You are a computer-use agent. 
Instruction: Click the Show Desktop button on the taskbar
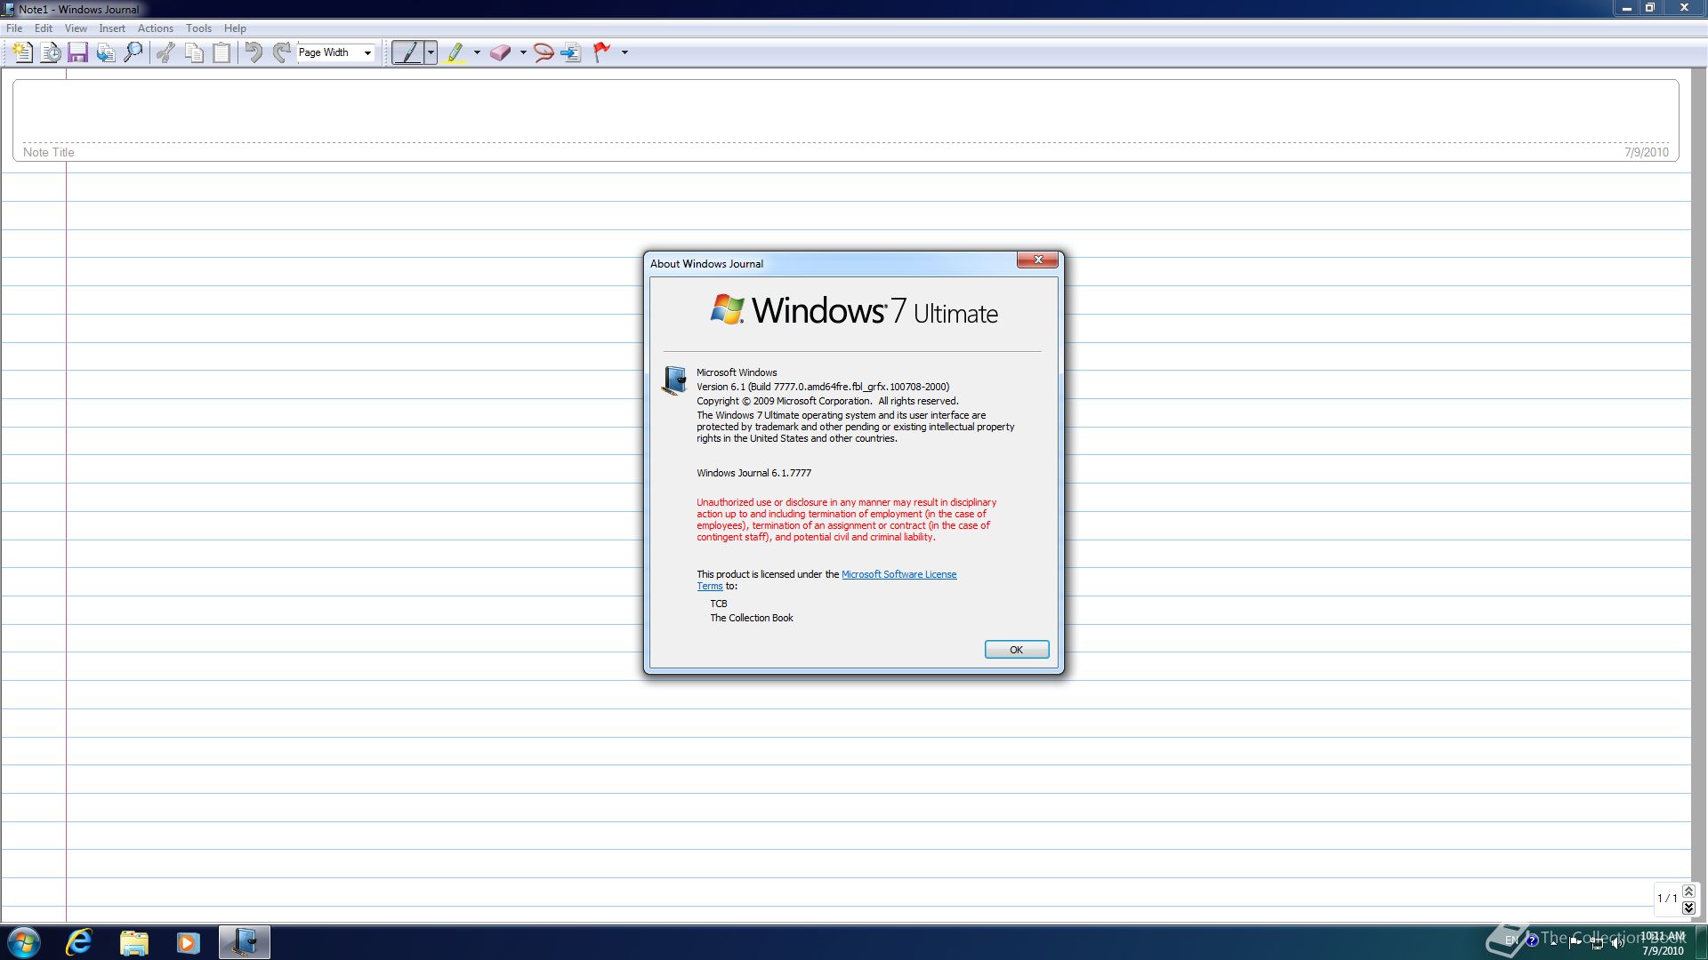1701,942
